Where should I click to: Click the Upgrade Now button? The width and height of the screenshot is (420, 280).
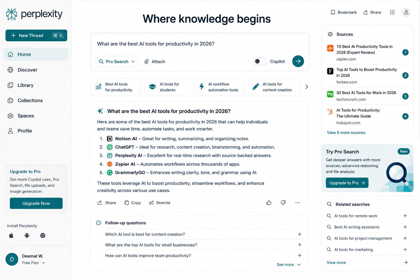tap(36, 203)
